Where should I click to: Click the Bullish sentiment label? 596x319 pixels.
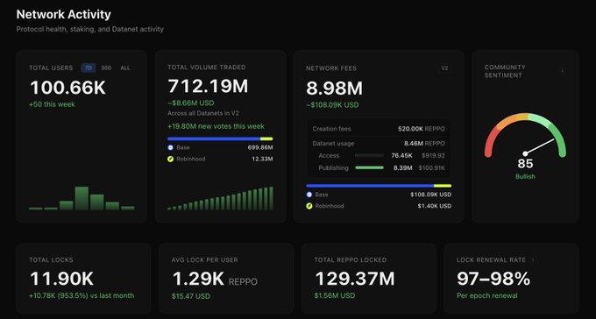525,176
